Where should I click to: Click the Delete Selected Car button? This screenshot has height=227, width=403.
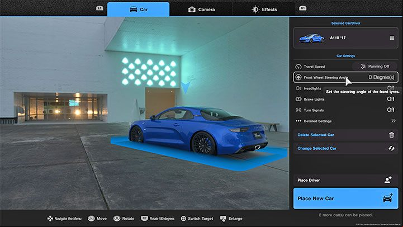pyautogui.click(x=345, y=135)
